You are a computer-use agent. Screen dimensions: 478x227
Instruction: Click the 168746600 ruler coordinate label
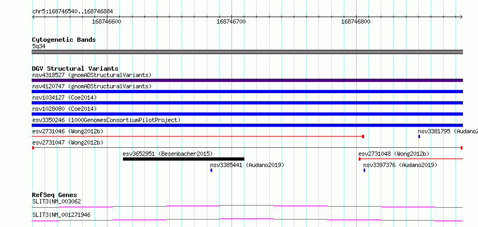(107, 21)
